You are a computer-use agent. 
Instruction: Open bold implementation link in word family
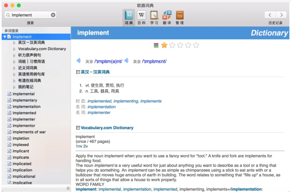(x=246, y=189)
